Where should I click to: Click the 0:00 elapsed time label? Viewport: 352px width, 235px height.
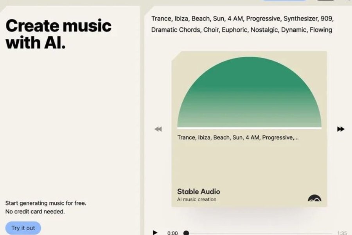point(172,233)
